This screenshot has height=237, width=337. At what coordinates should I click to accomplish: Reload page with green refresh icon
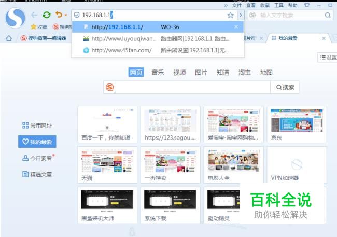(x=47, y=15)
